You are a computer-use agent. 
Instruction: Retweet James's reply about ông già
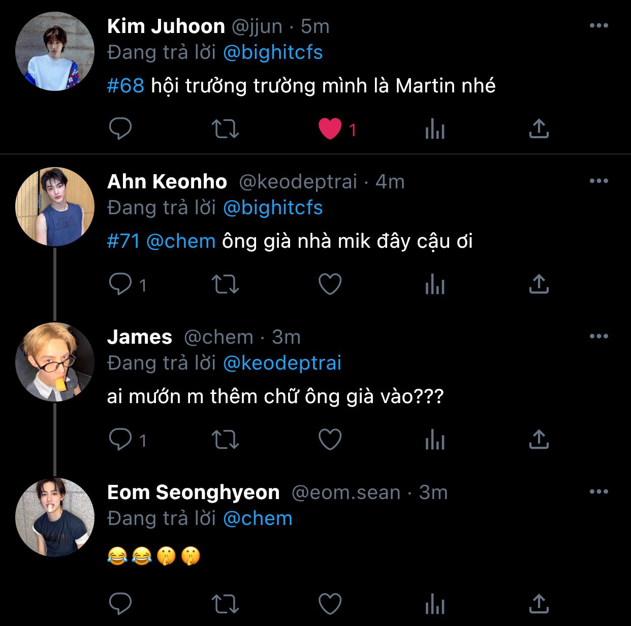tap(225, 439)
